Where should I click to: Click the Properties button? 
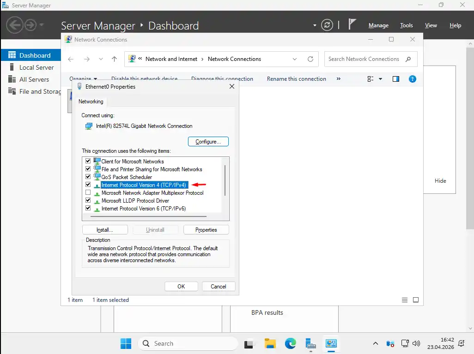pos(206,230)
